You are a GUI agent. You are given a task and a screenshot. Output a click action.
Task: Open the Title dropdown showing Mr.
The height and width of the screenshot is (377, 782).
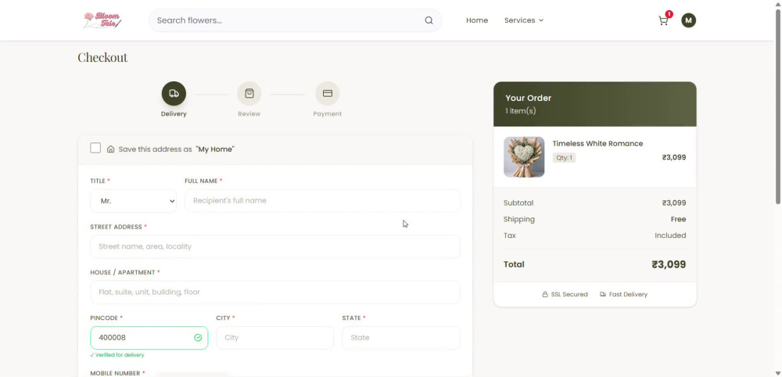pos(133,201)
